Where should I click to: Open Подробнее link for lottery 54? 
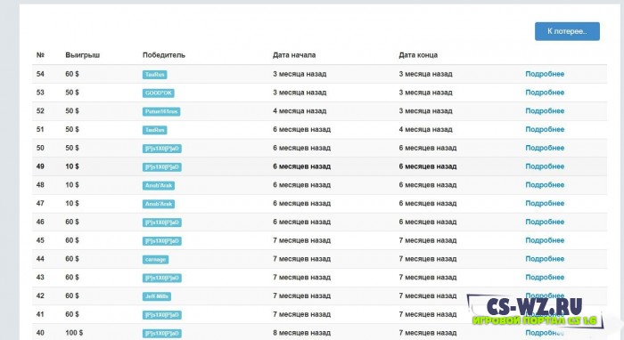pyautogui.click(x=545, y=74)
